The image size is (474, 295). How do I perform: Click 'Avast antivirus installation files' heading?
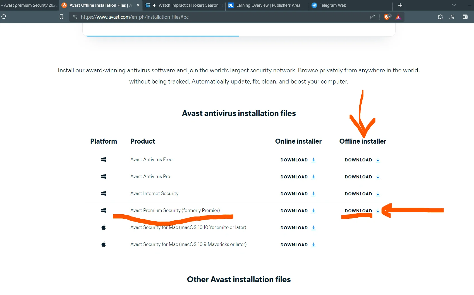tap(239, 113)
